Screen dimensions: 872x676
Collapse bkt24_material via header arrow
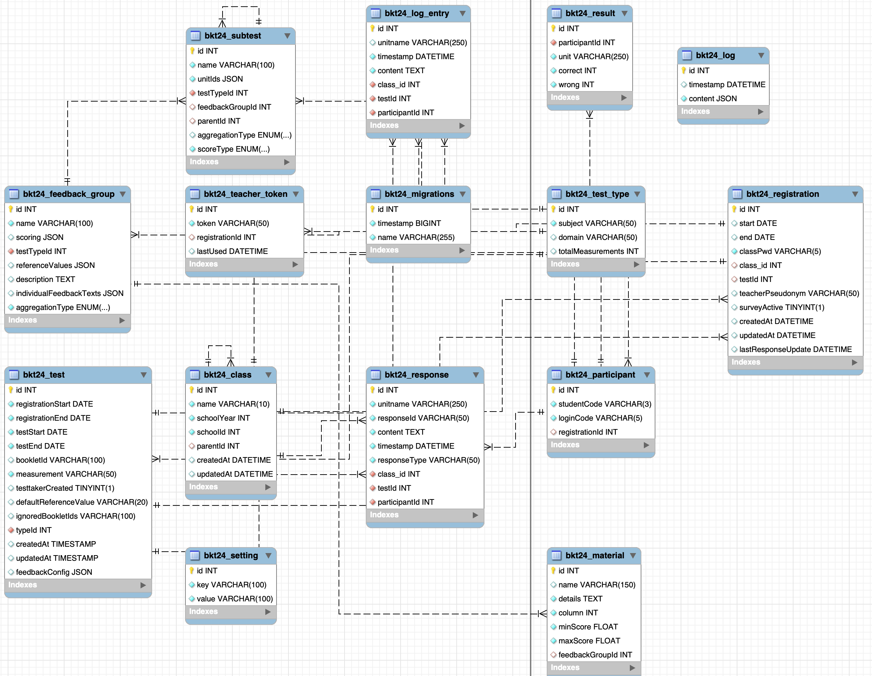point(633,556)
